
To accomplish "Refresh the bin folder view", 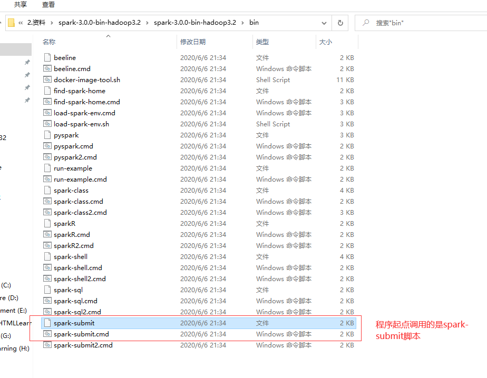I will 340,23.
